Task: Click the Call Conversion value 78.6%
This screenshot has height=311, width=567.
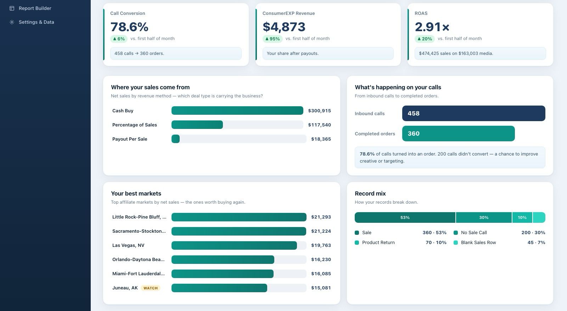Action: click(129, 27)
